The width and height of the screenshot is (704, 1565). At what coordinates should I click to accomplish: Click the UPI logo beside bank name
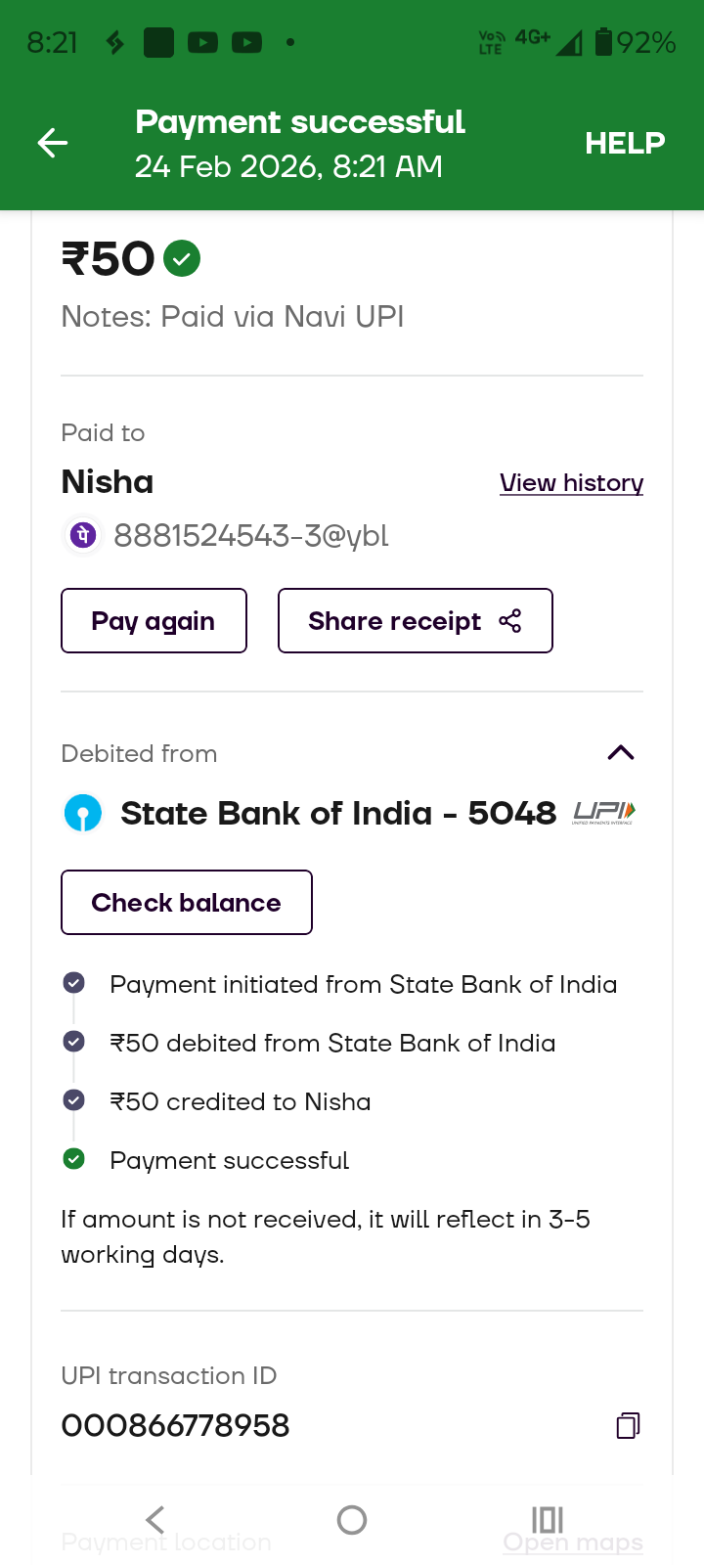pyautogui.click(x=604, y=813)
